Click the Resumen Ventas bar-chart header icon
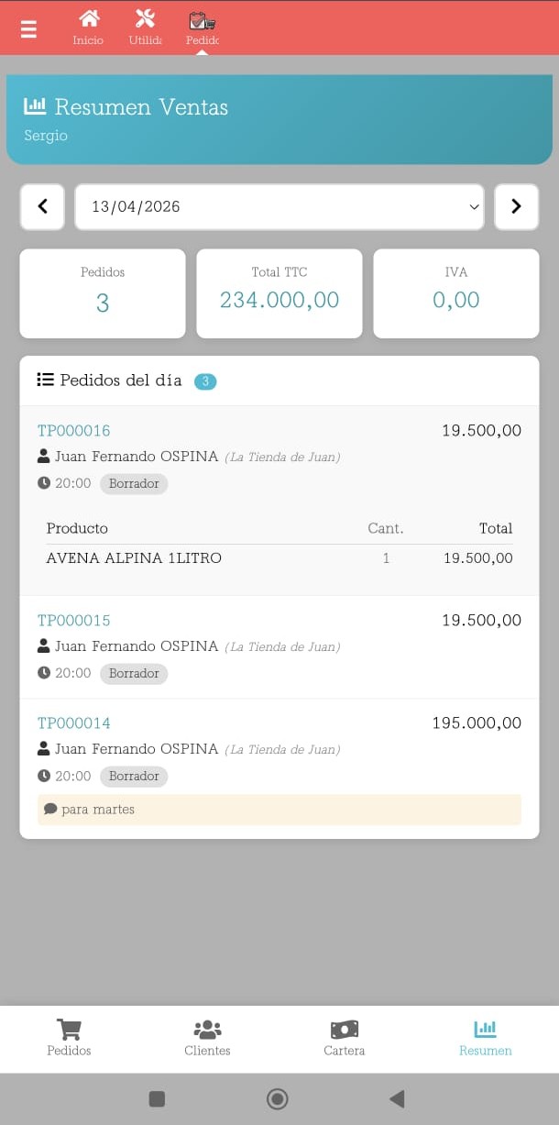The image size is (559, 1125). point(36,106)
